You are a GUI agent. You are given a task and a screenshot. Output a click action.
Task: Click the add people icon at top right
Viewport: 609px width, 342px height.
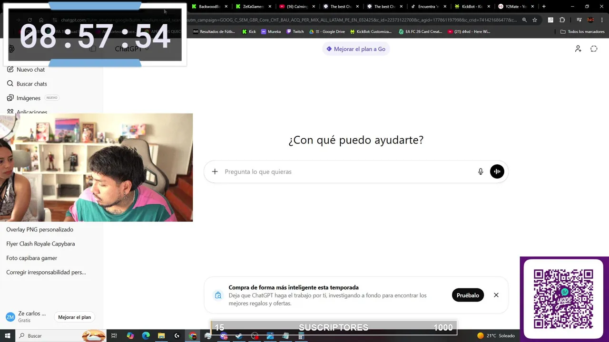pyautogui.click(x=578, y=48)
